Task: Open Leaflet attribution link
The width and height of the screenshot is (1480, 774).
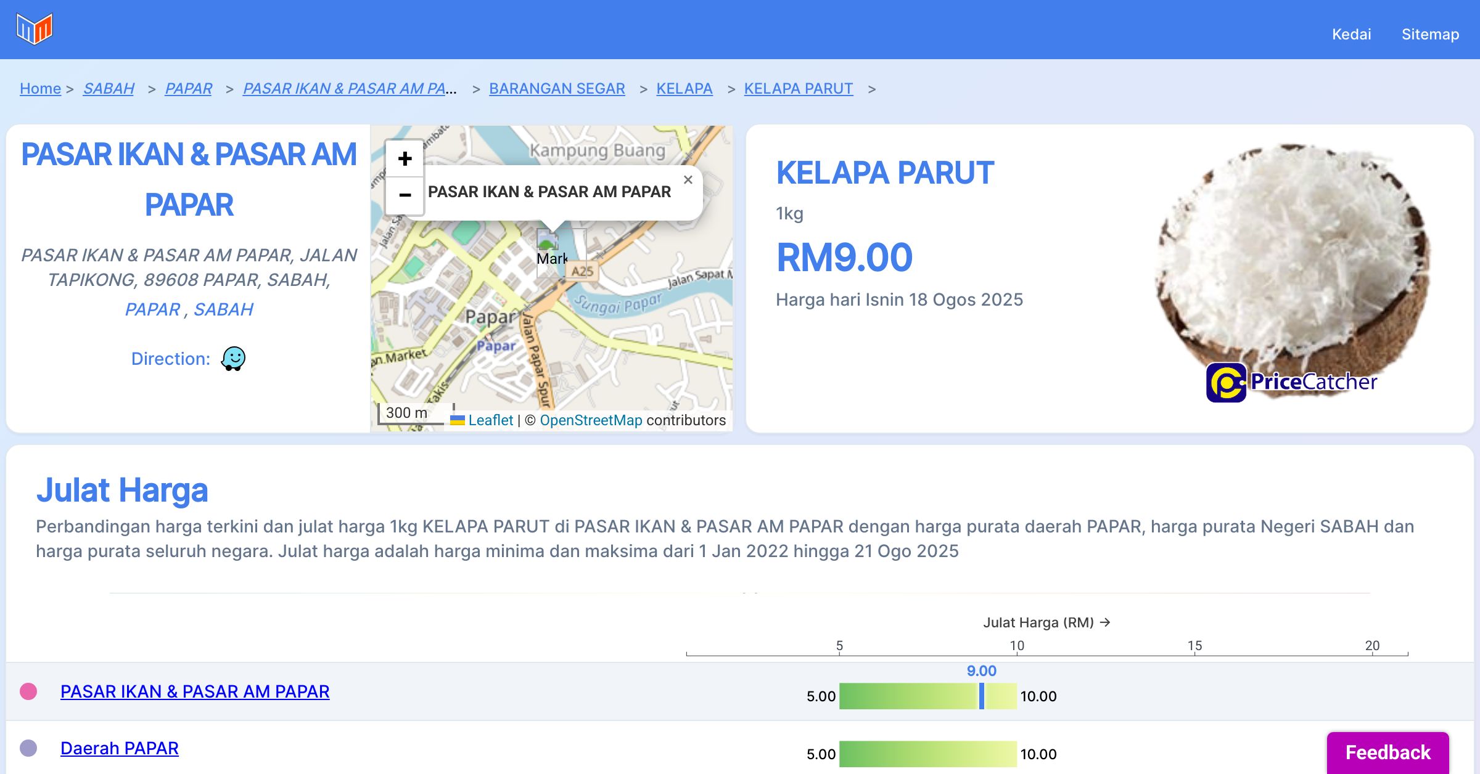Action: point(490,420)
